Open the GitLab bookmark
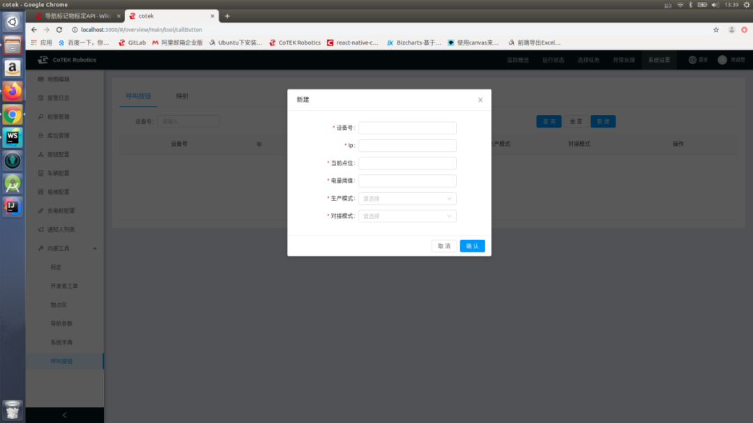 click(x=132, y=43)
